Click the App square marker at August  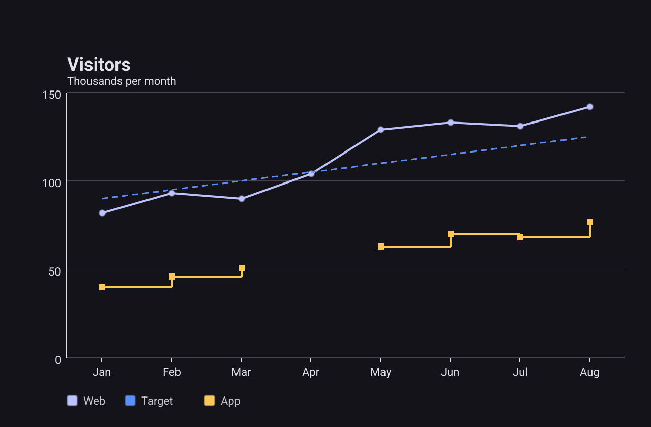590,222
